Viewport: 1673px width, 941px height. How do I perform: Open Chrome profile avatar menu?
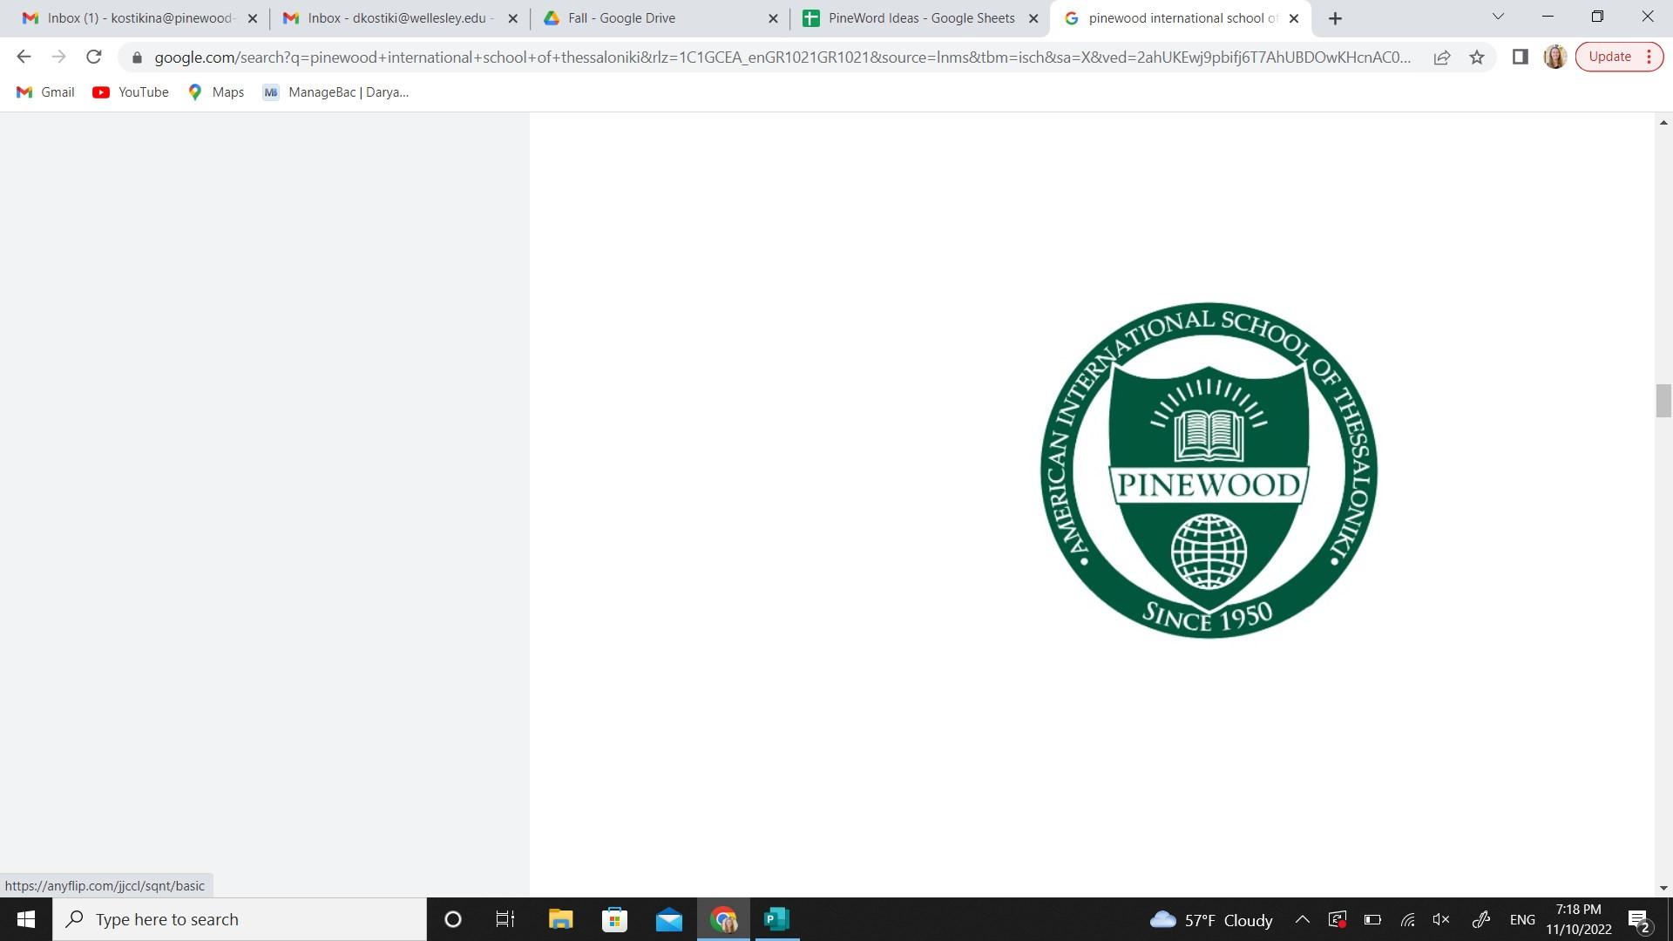point(1555,58)
